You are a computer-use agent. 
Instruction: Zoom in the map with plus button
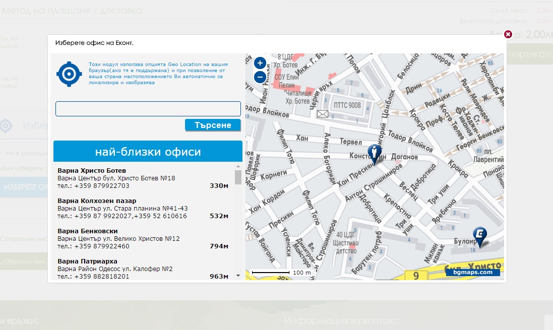[260, 63]
